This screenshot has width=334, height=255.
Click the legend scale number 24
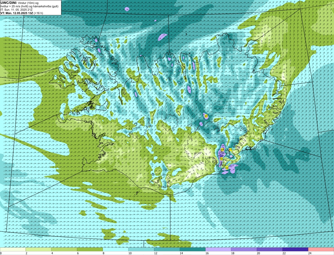[x=310, y=253]
